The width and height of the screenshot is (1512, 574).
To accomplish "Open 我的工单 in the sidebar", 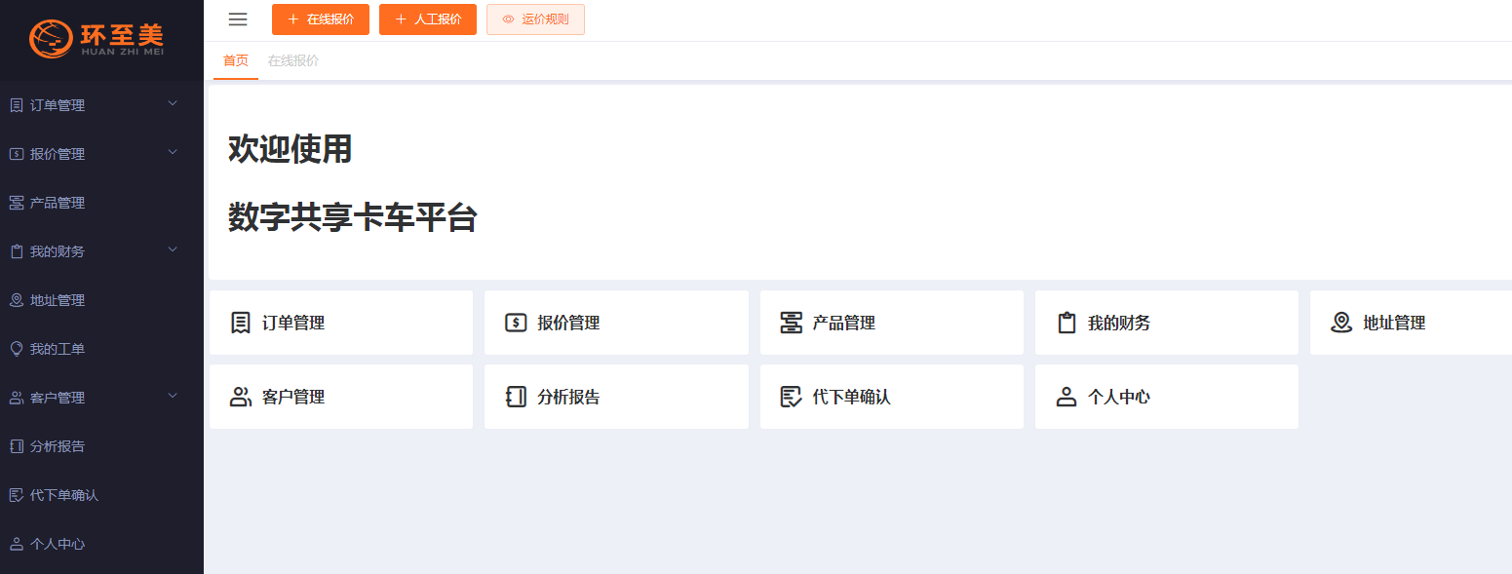I will tap(58, 349).
